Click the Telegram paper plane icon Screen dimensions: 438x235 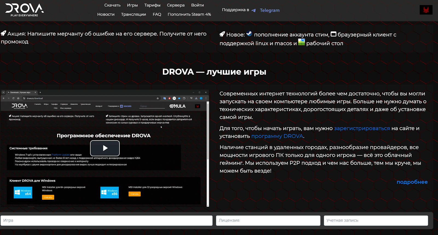click(253, 10)
